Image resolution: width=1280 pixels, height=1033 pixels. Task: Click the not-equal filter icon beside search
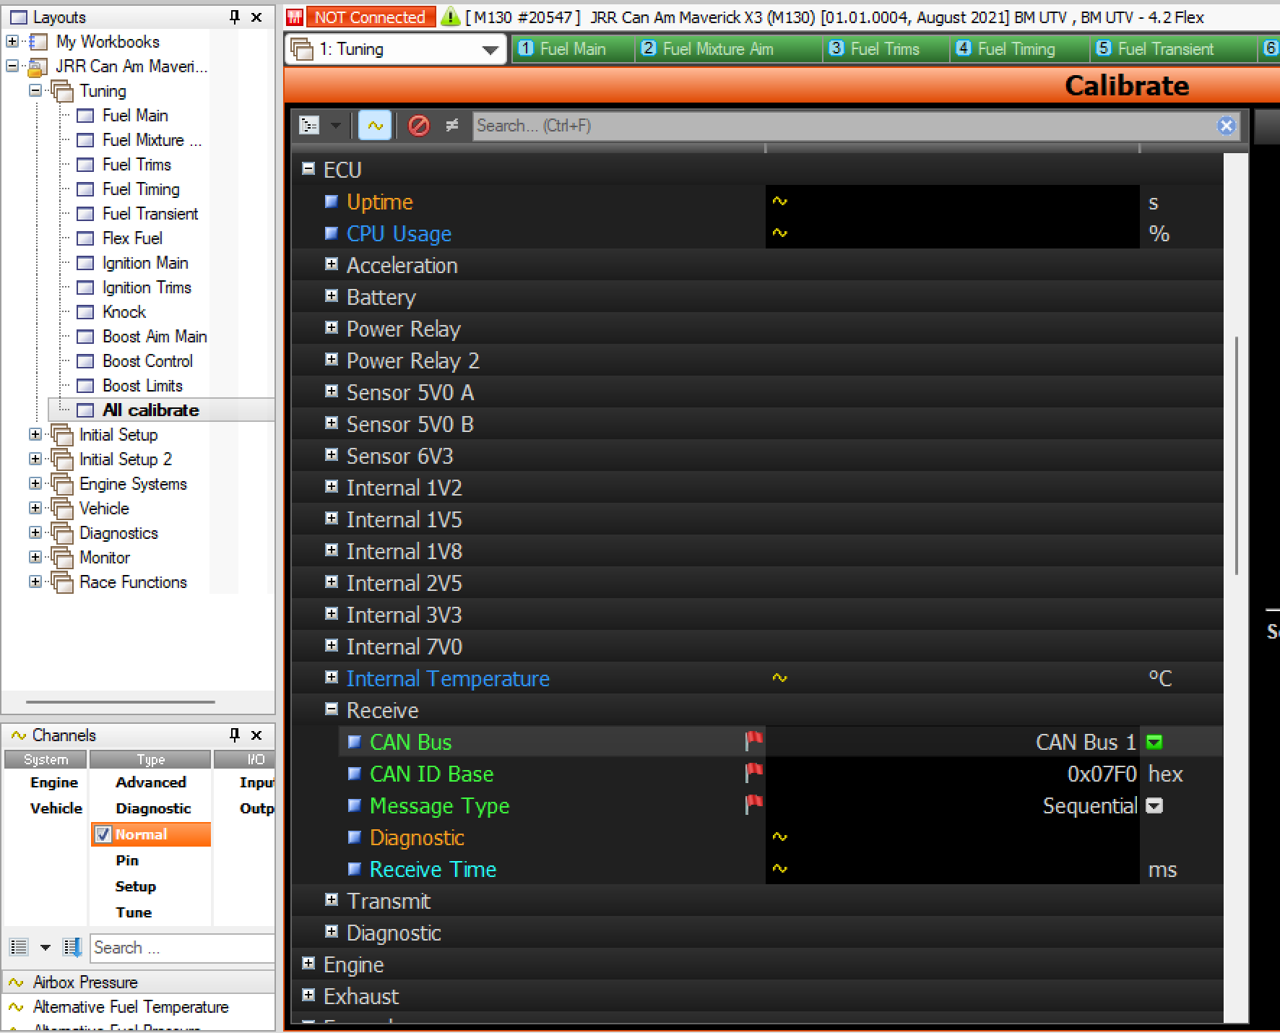coord(452,125)
